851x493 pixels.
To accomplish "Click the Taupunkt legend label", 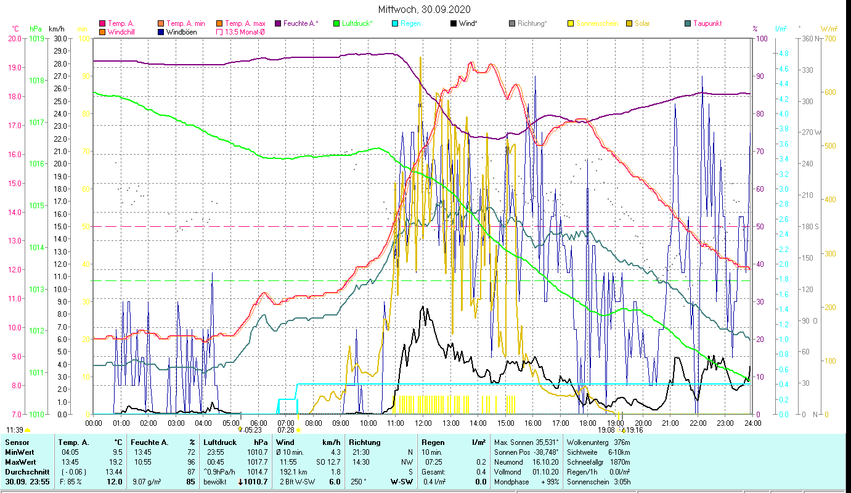I will tap(707, 23).
